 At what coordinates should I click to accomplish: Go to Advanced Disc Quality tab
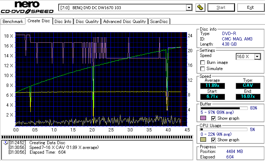[124, 22]
